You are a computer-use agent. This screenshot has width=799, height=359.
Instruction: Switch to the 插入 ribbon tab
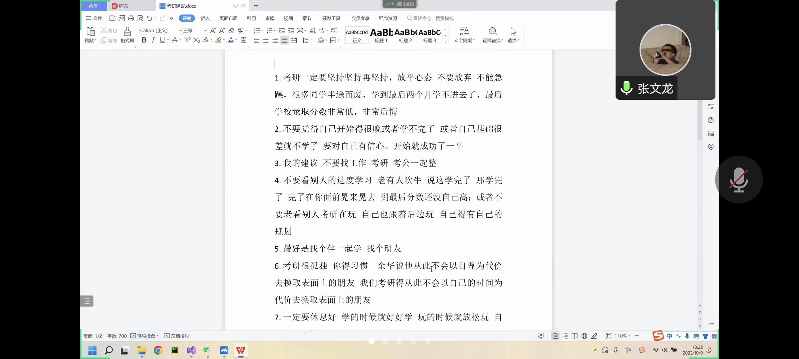tap(205, 18)
